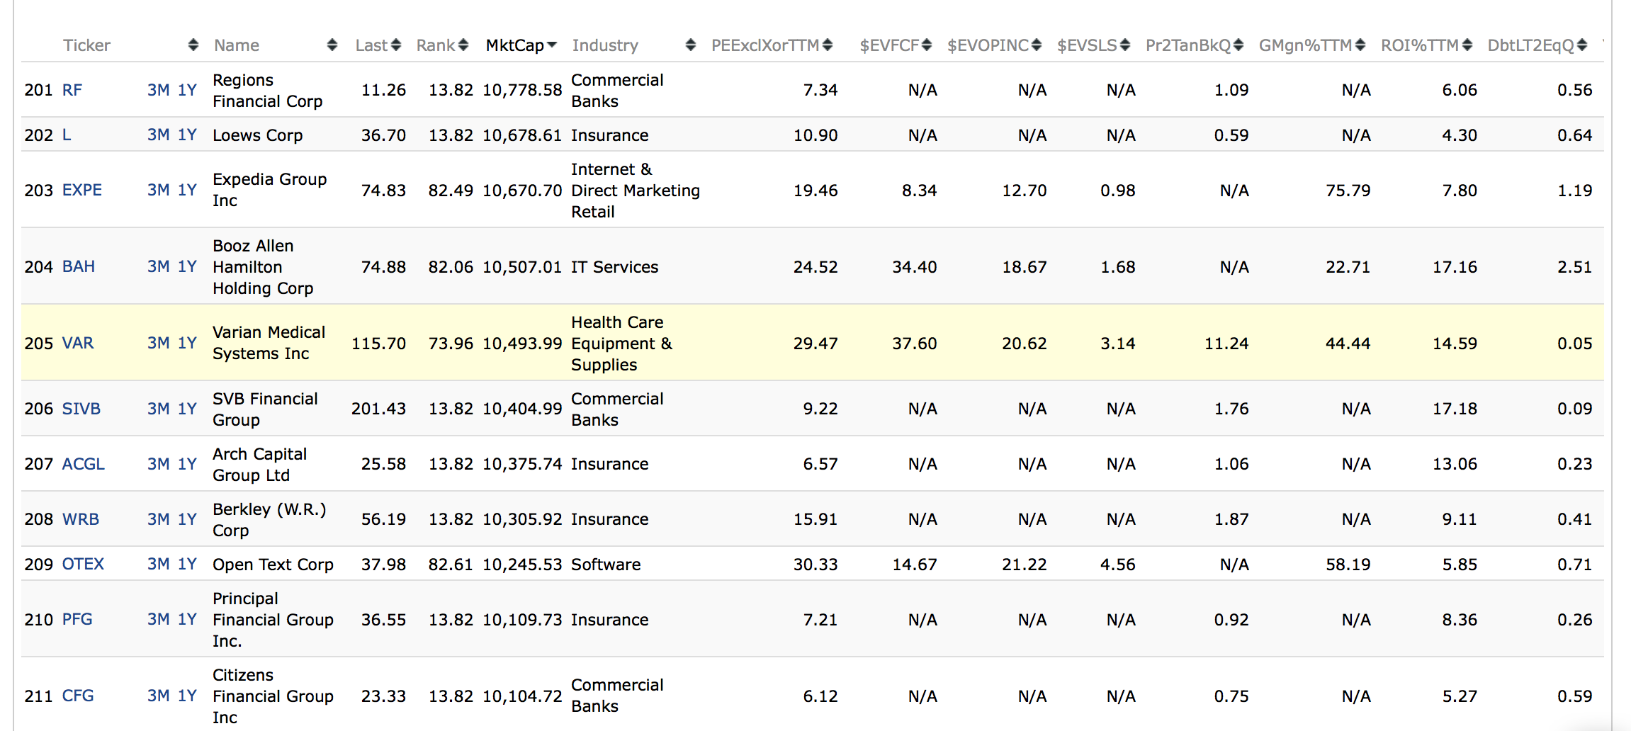Screen dimensions: 1631x731
Task: Sort table by Name column
Action: [237, 45]
